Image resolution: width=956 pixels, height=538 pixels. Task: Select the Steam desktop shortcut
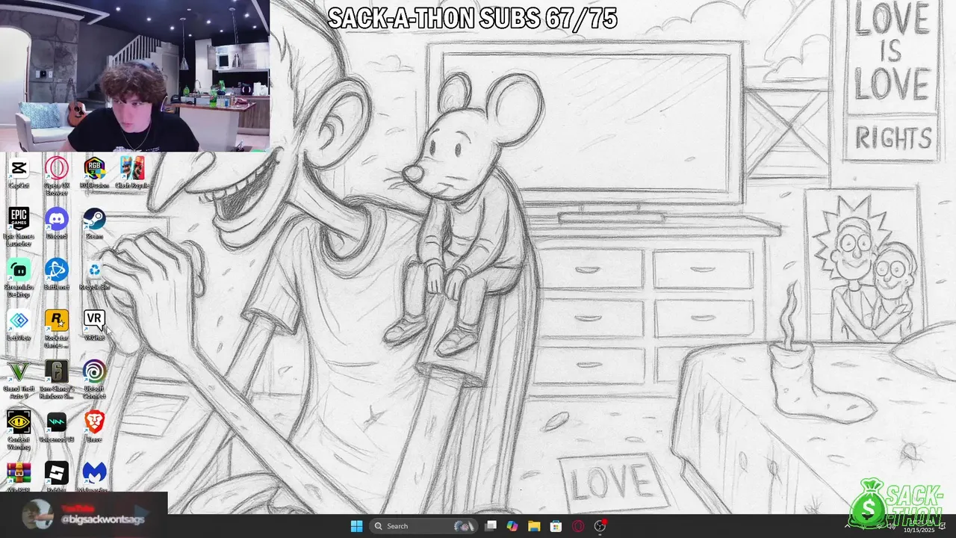pos(94,224)
